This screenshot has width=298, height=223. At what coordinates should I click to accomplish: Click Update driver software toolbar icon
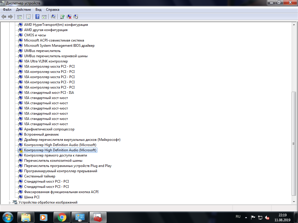[x=62, y=17]
